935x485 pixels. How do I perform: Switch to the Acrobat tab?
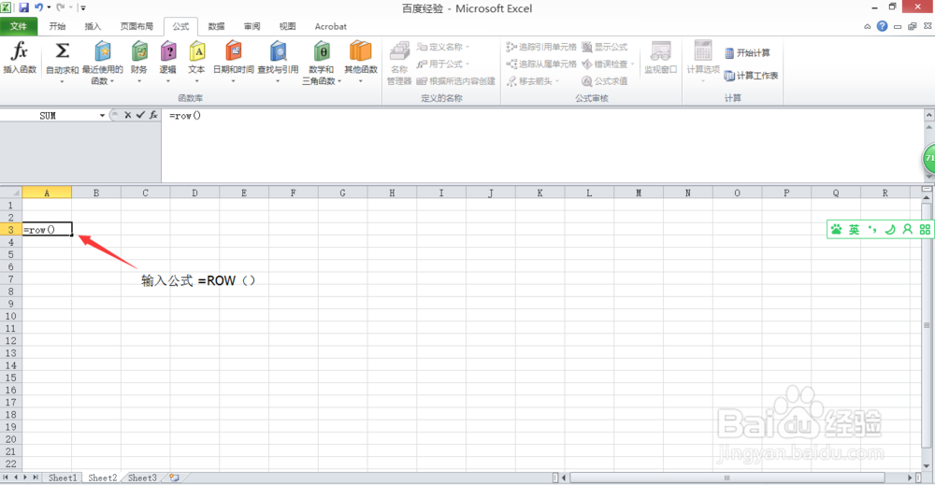[x=330, y=26]
